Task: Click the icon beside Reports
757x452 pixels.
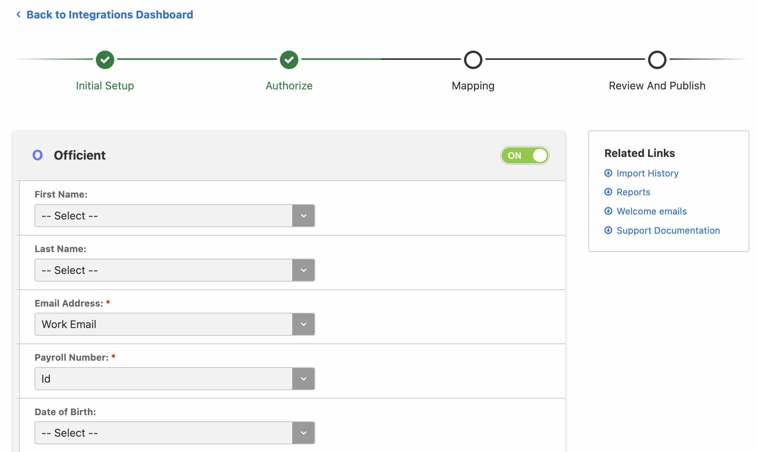Action: 608,191
